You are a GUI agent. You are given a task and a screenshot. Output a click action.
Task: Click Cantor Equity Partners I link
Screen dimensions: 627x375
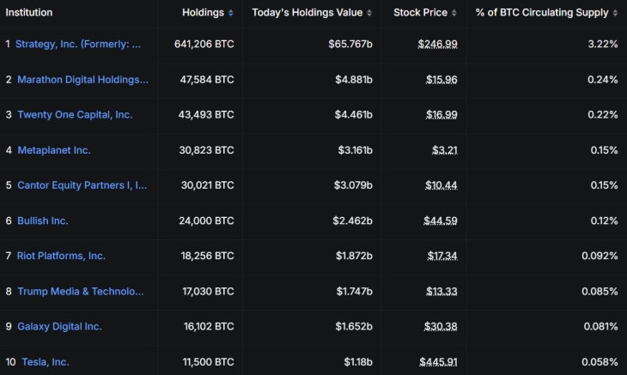82,185
